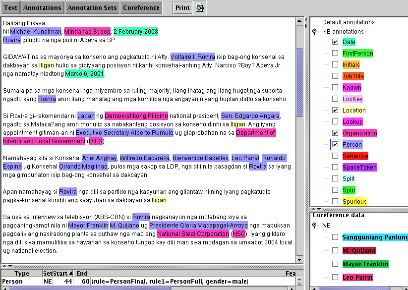Click highlighted name Michael Kundiman
The height and width of the screenshot is (290, 408).
[36, 32]
